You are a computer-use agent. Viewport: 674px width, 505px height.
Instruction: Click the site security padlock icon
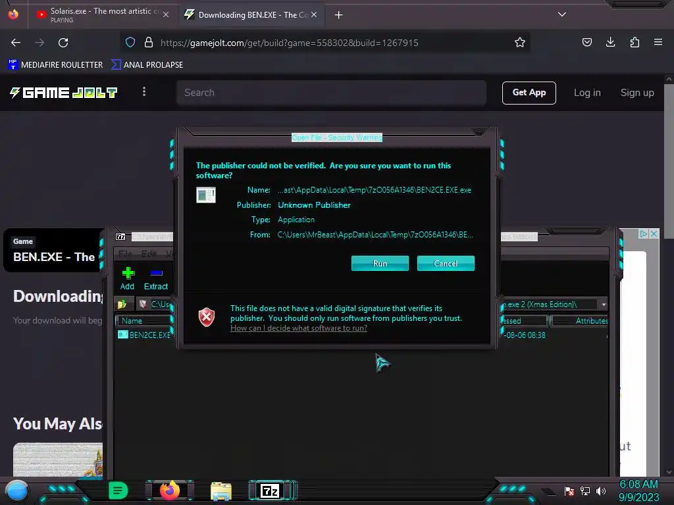pyautogui.click(x=149, y=42)
